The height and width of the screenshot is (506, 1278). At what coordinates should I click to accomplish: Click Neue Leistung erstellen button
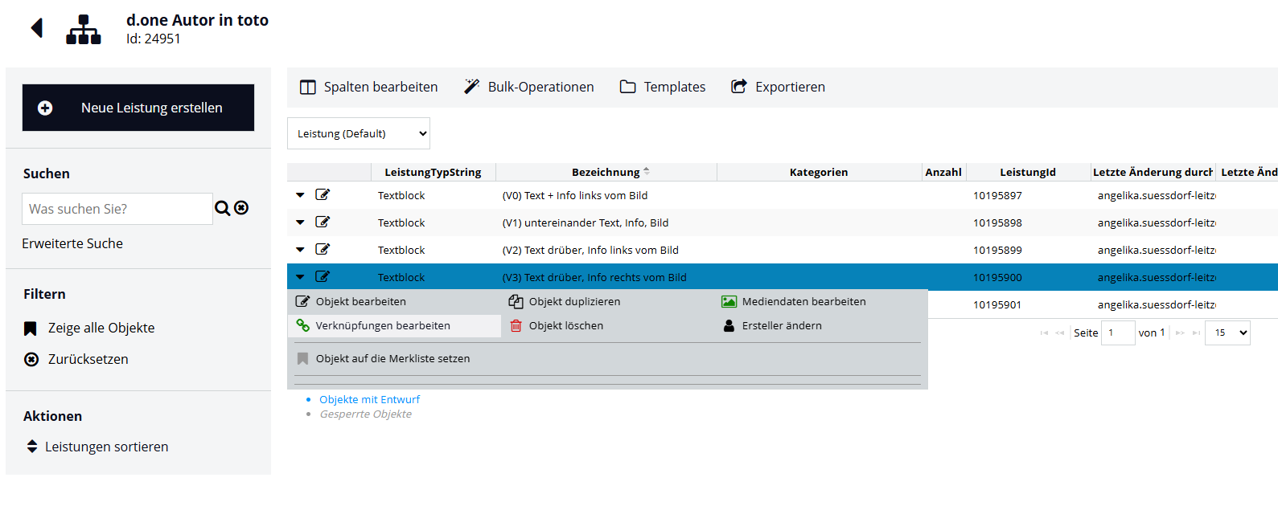(x=138, y=108)
